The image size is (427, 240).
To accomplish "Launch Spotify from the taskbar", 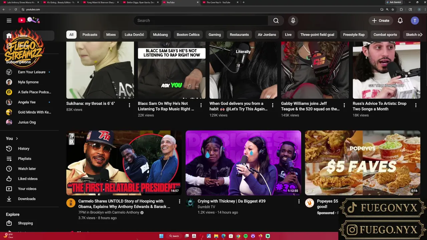I will (x=246, y=236).
